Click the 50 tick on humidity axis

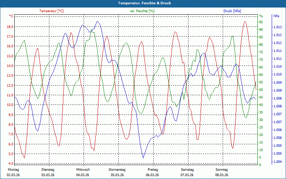pos(261,90)
